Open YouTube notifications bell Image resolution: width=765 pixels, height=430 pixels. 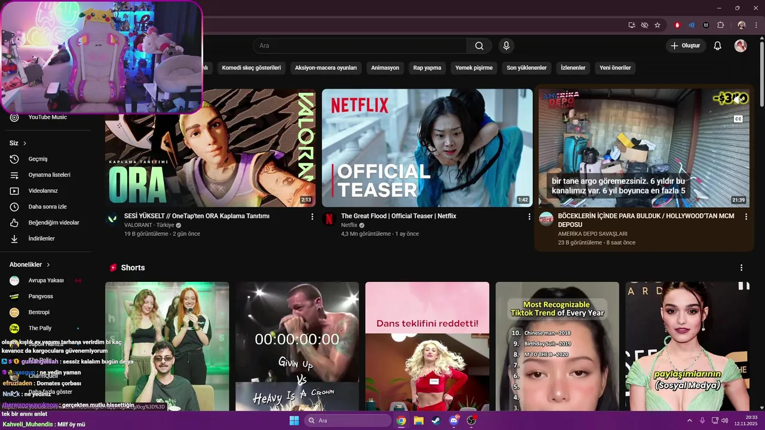(718, 46)
